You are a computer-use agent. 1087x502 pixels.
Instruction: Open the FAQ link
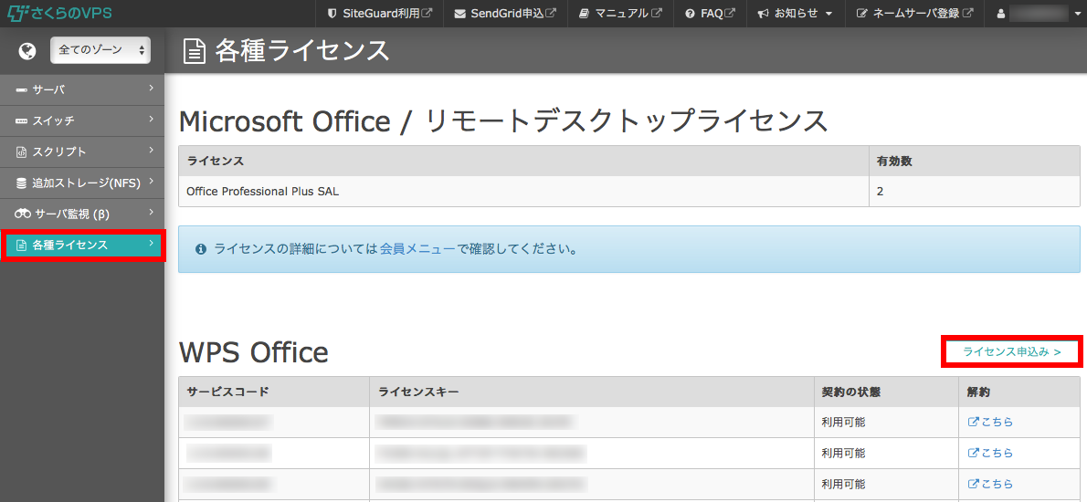[x=710, y=13]
